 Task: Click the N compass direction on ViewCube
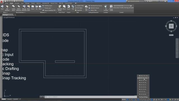tap(171, 21)
